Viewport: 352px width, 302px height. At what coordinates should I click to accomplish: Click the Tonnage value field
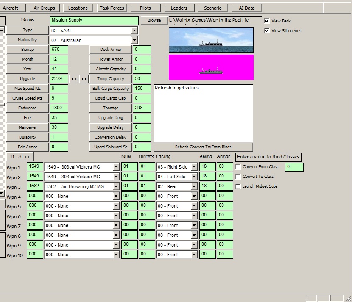142,108
